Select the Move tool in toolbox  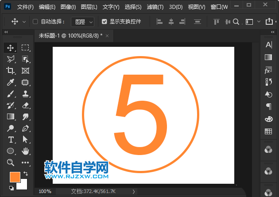(x=11, y=48)
